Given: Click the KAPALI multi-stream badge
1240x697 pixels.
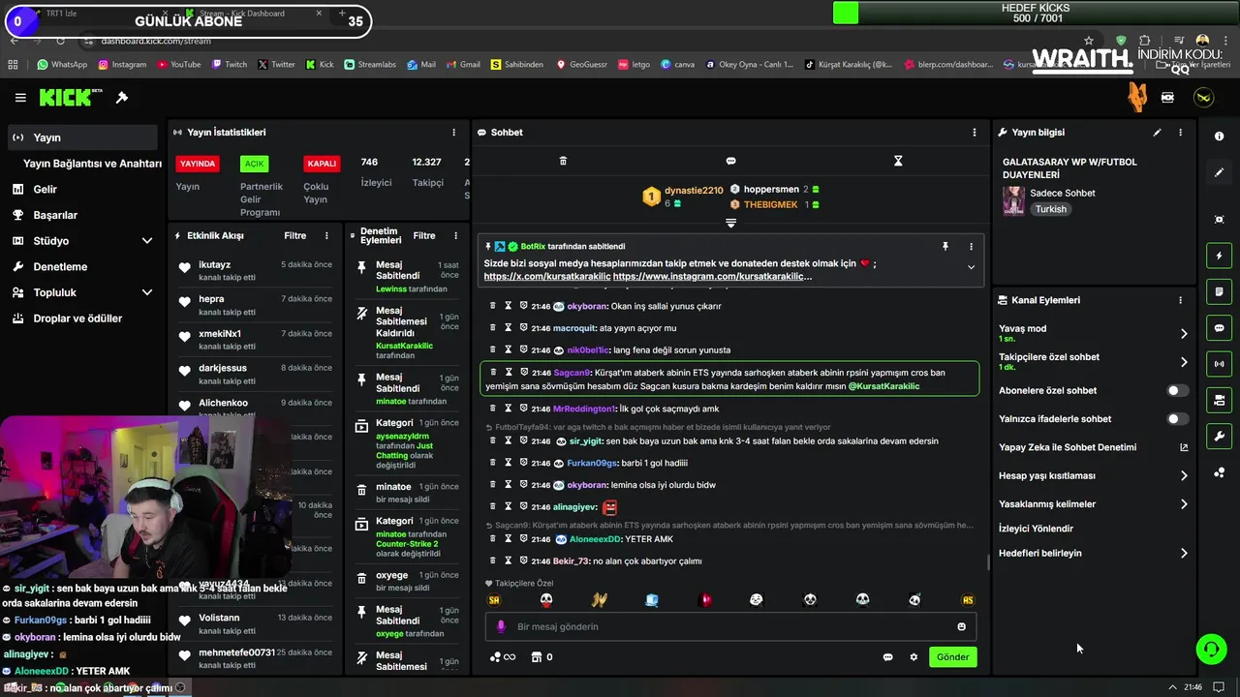Looking at the screenshot, I should [322, 164].
